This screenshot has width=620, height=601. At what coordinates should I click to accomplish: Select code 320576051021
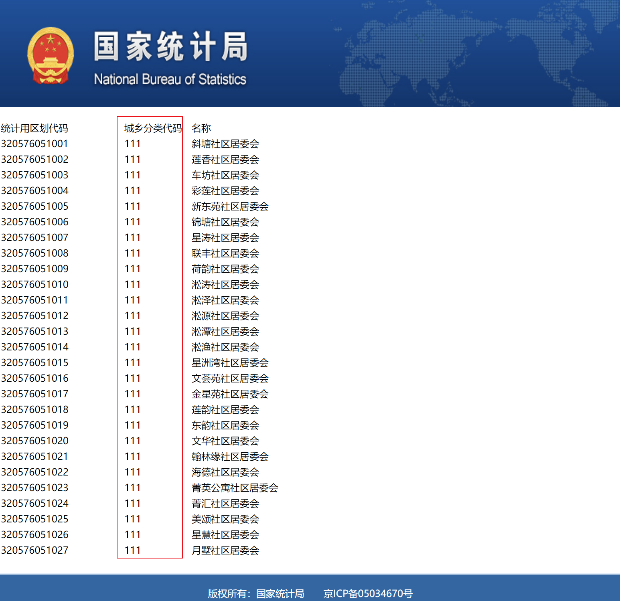click(34, 456)
